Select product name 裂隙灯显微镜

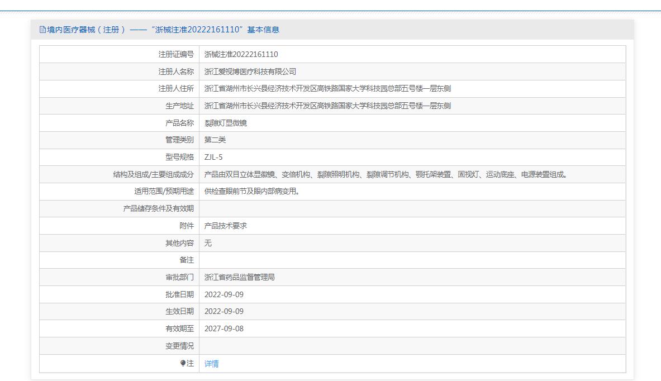tap(225, 123)
